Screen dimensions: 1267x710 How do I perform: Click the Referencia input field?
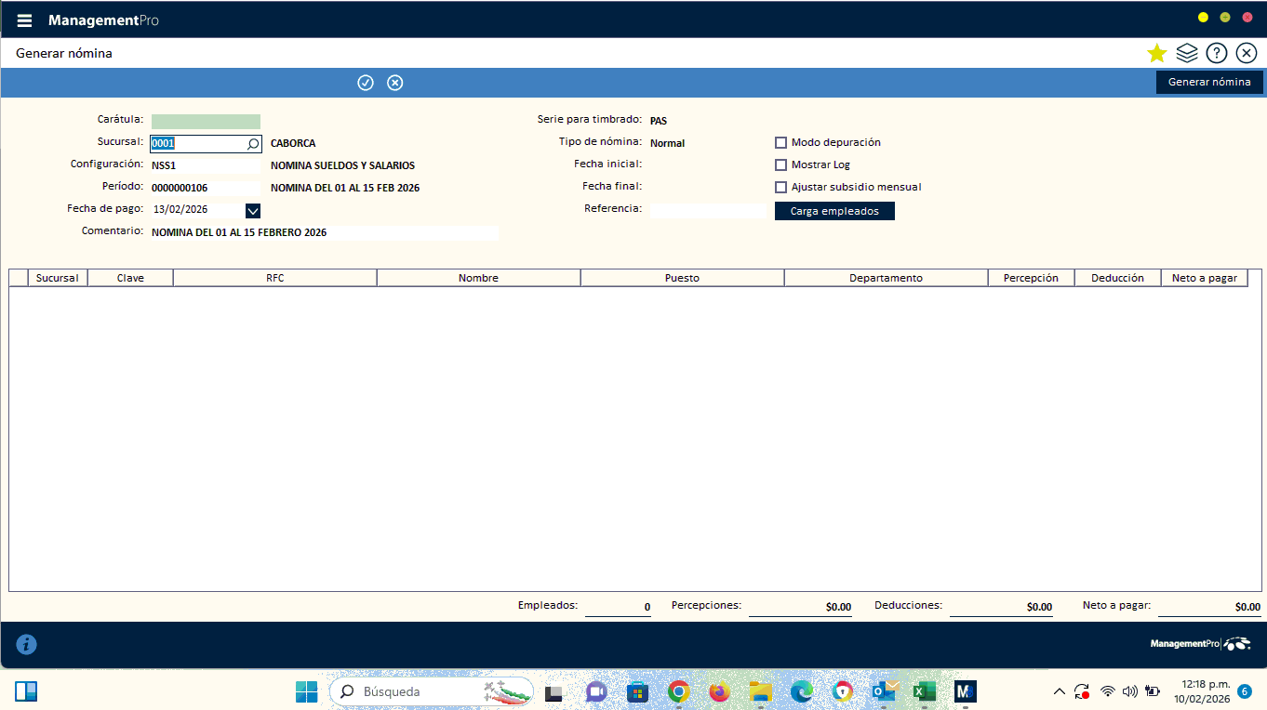click(x=707, y=210)
